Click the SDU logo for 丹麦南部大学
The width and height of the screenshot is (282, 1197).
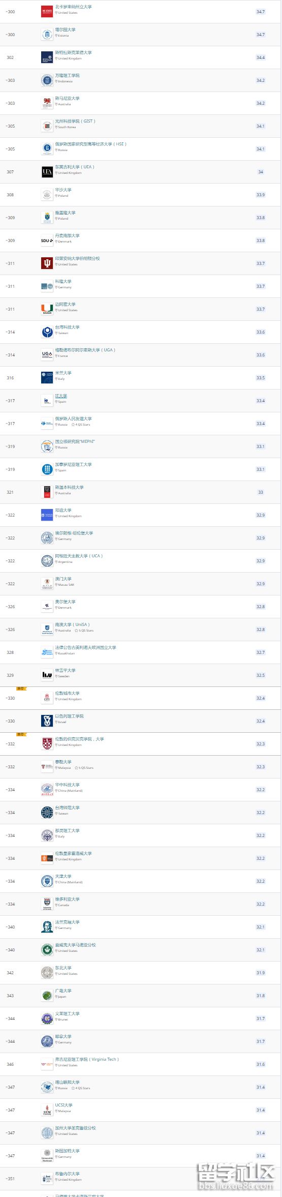47,241
